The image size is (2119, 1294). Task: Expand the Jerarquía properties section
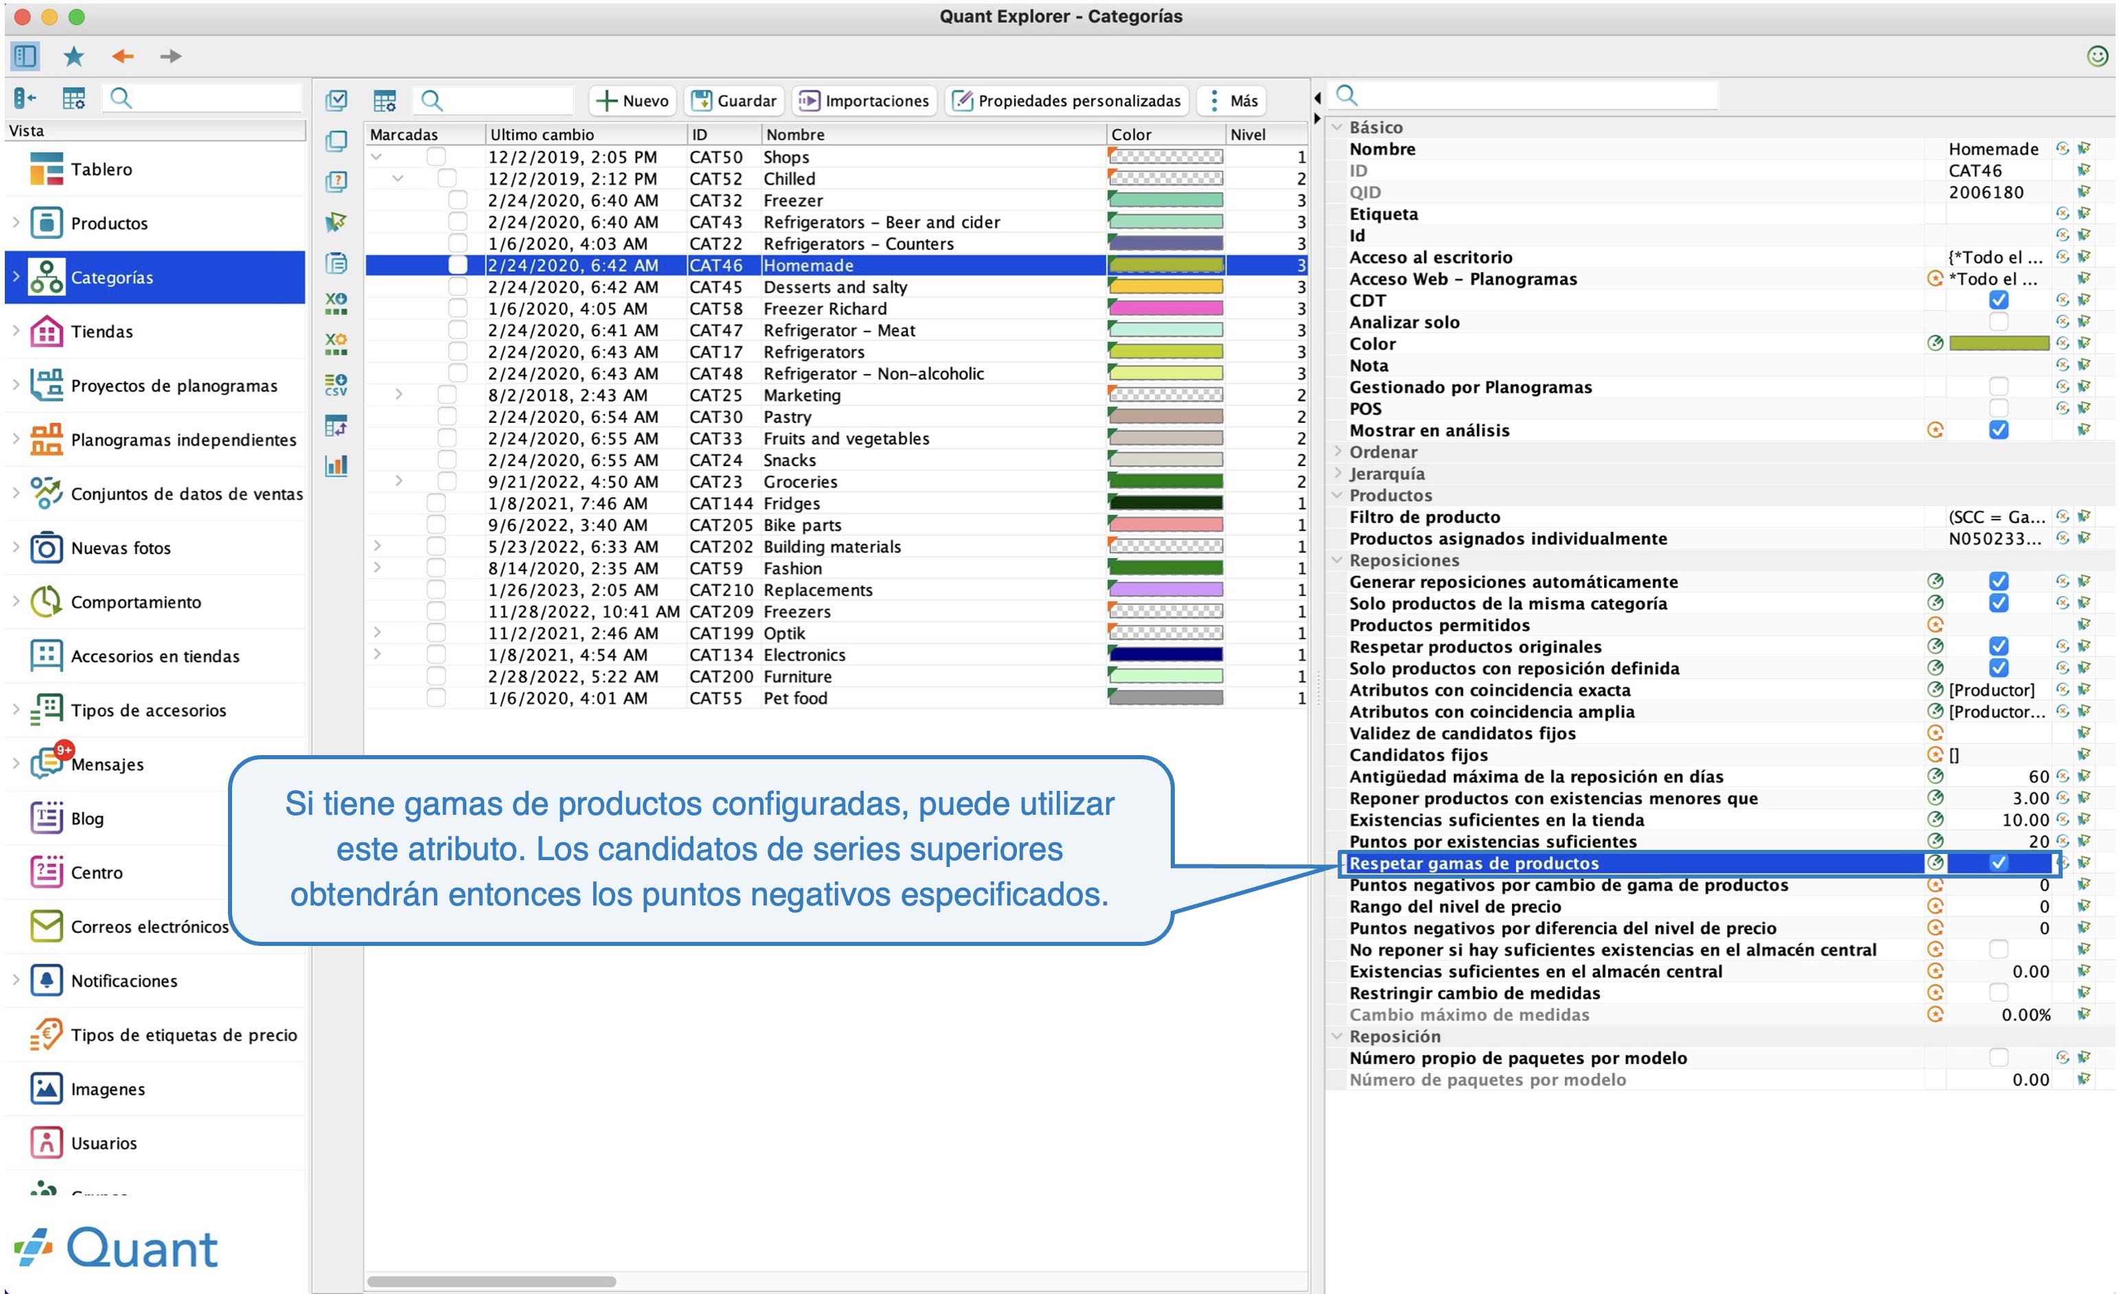coord(1338,473)
